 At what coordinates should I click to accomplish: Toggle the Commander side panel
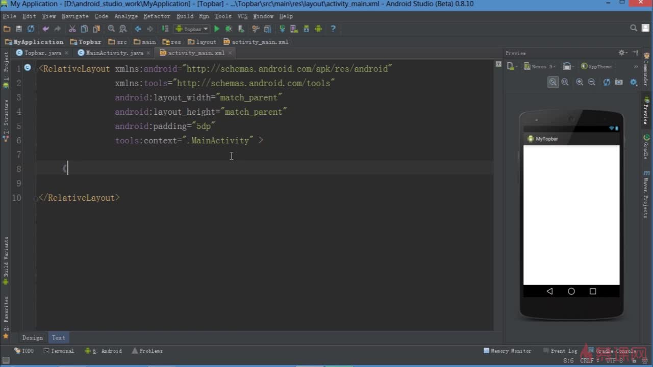(646, 69)
